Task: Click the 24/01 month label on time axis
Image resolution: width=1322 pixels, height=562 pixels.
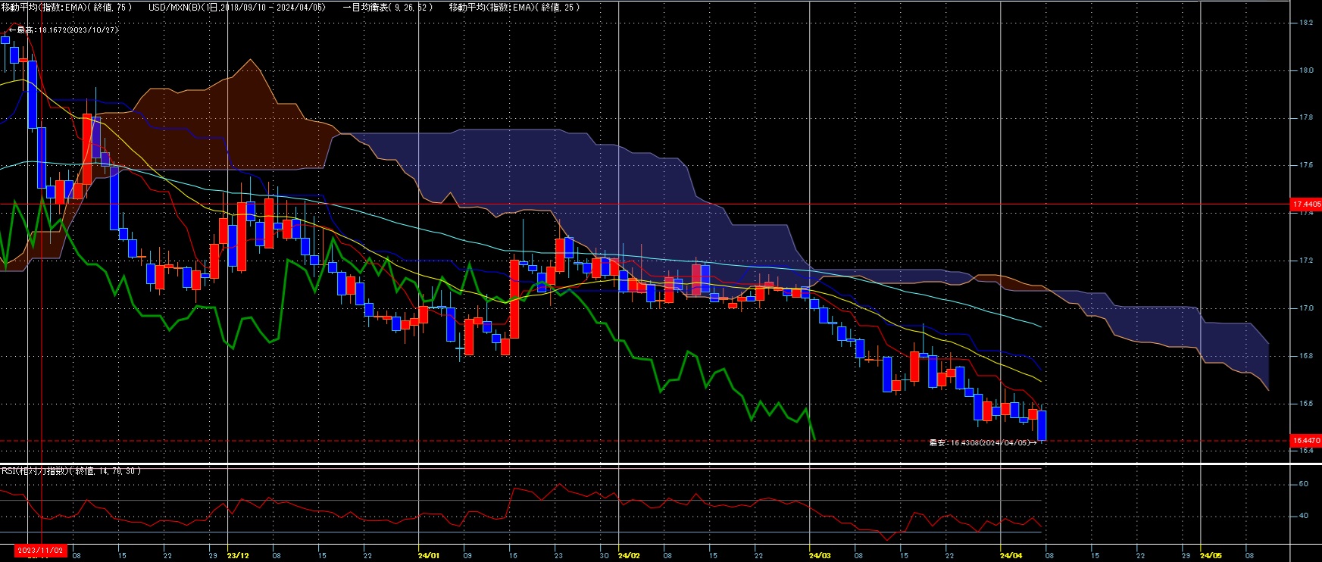Action: [429, 555]
